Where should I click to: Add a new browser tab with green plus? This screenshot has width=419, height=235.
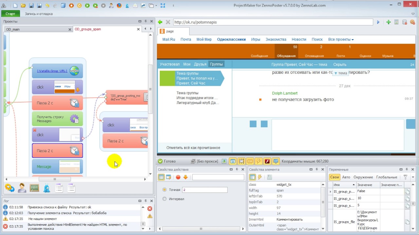click(x=389, y=22)
